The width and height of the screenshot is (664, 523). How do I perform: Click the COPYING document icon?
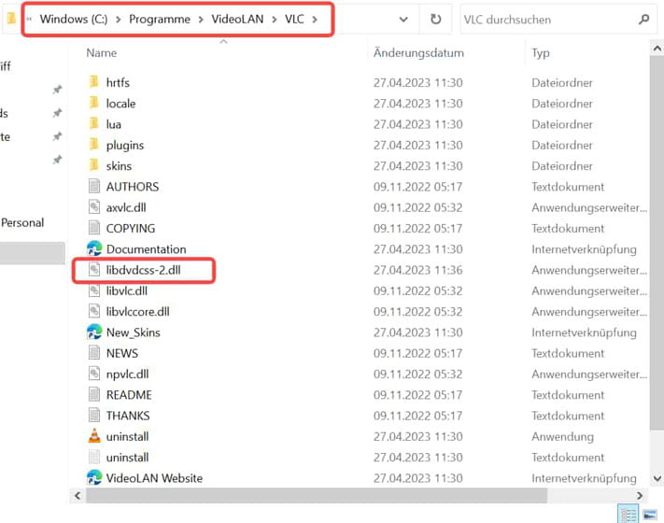(94, 227)
